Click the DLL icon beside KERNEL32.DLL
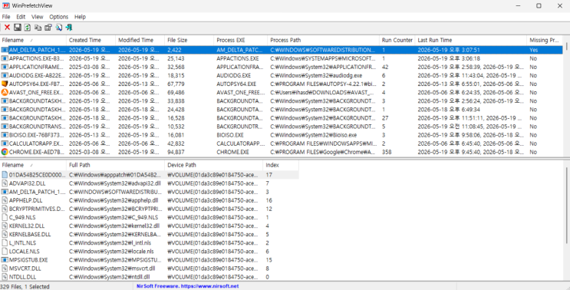This screenshot has width=570, height=290. 5,226
